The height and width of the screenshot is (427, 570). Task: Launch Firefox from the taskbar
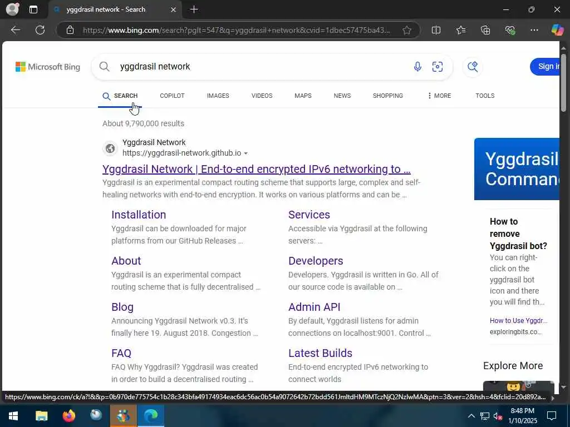(68, 416)
